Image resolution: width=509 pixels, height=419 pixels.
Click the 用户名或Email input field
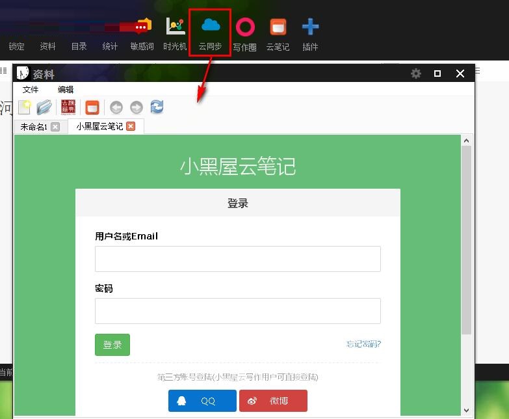[237, 259]
